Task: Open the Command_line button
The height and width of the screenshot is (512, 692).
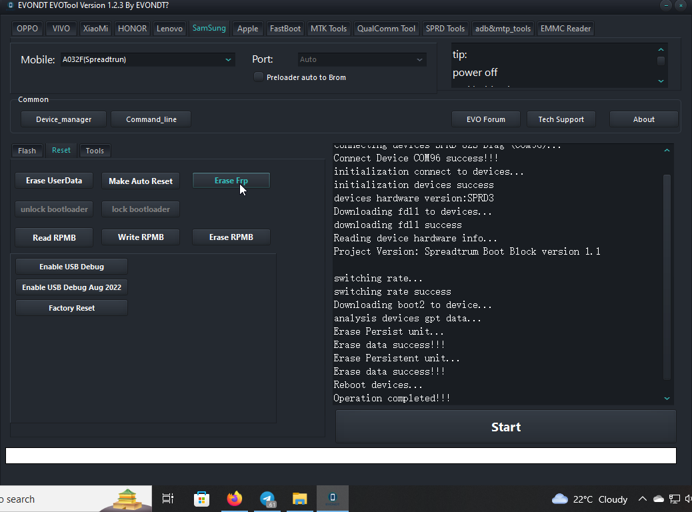Action: [x=151, y=119]
